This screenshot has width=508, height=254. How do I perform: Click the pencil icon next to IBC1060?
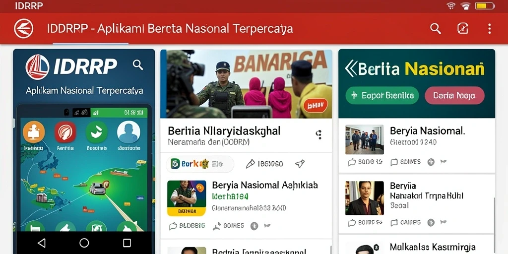click(x=251, y=164)
